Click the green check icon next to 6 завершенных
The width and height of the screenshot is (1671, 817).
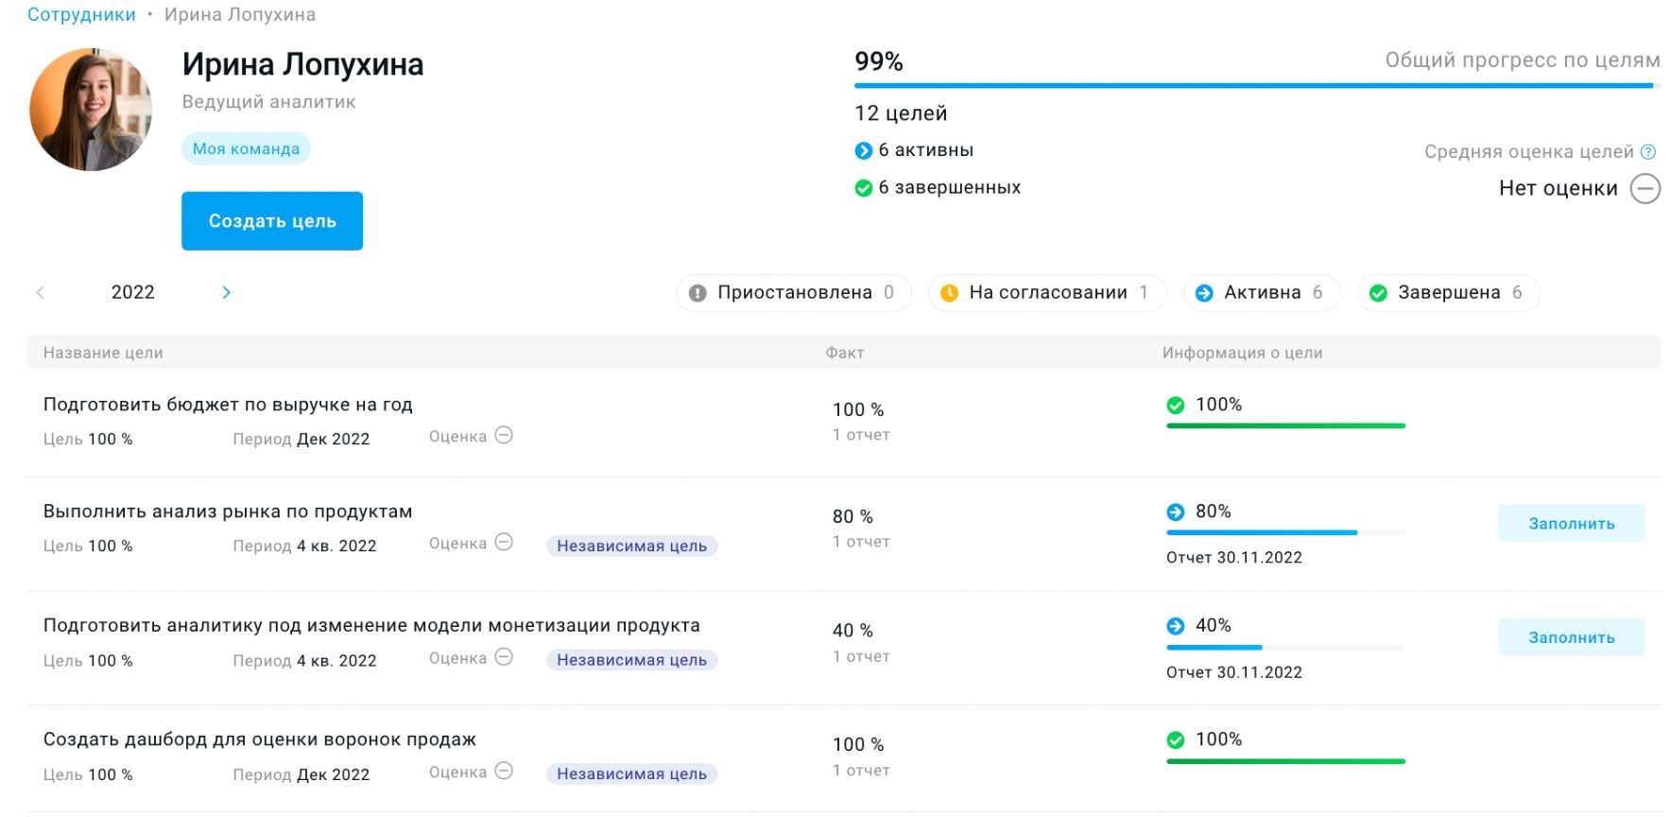coord(863,188)
